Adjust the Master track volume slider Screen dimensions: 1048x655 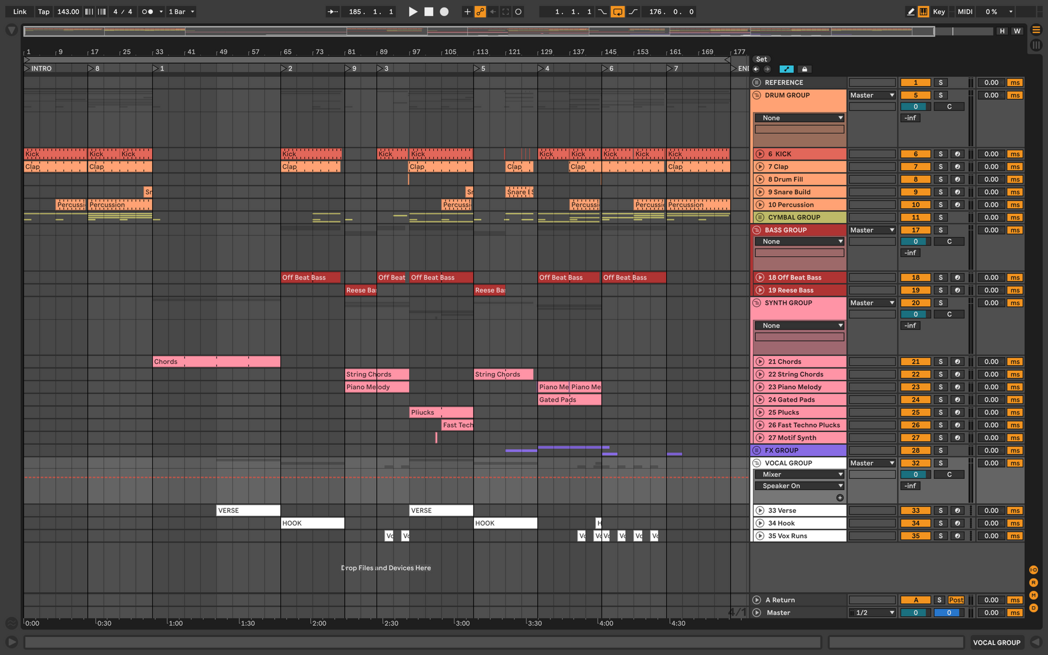916,613
